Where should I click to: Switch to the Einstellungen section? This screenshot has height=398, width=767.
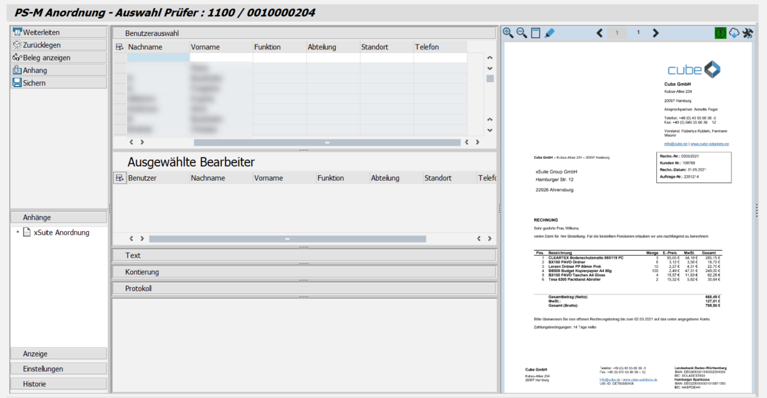pyautogui.click(x=58, y=368)
